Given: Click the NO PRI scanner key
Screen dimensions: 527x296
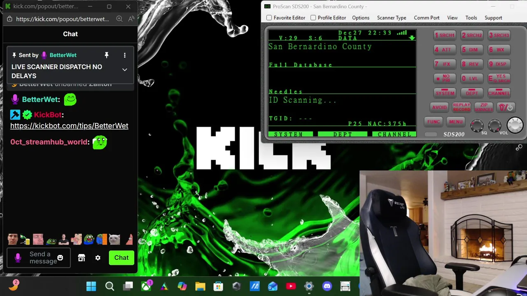Looking at the screenshot, I should pos(445,78).
